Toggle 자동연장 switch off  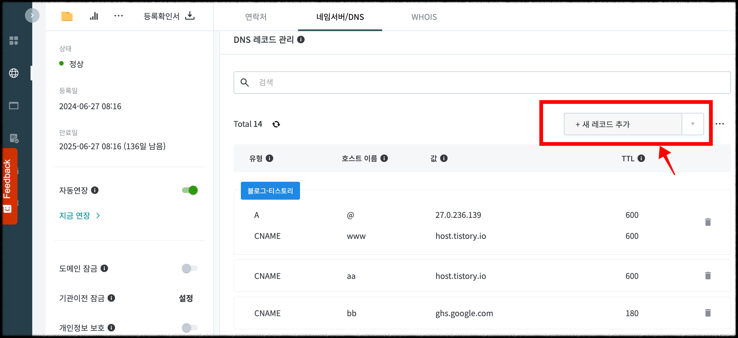tap(190, 190)
